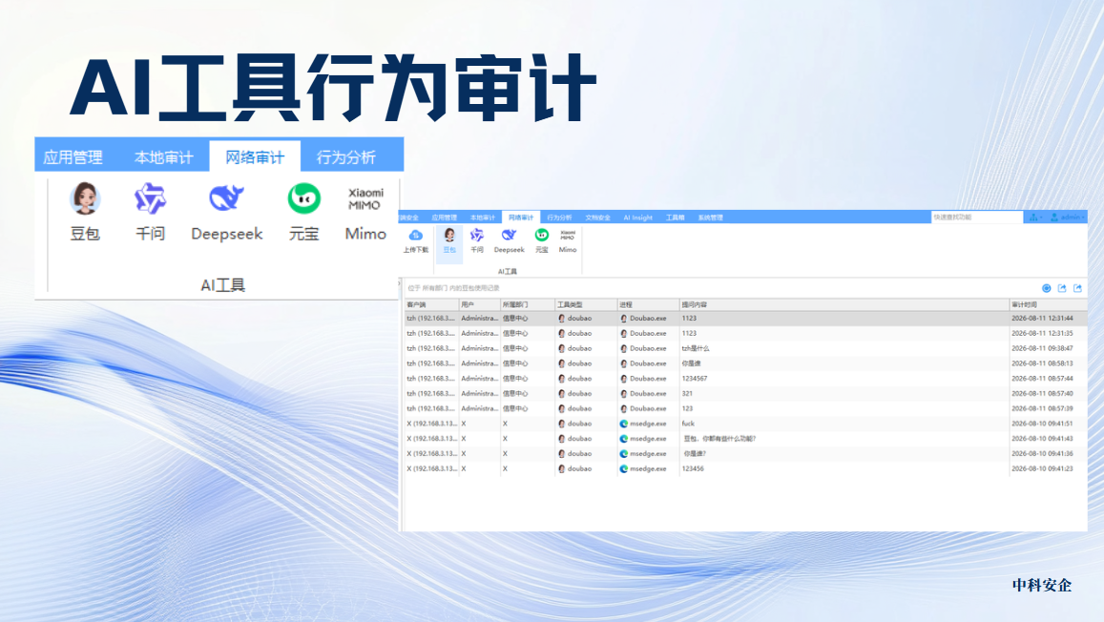Image resolution: width=1104 pixels, height=622 pixels.
Task: Click msedge icon in the fuck row
Action: tap(624, 425)
